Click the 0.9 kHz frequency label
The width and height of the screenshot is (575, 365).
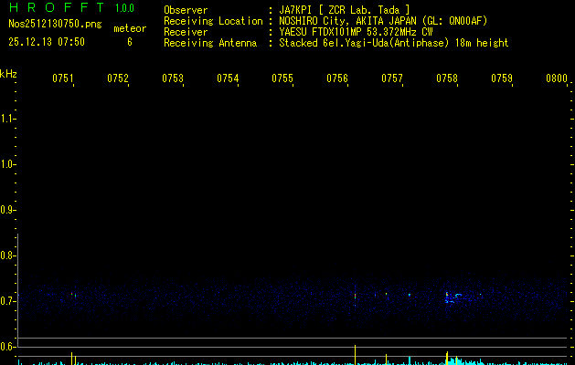pos(8,210)
